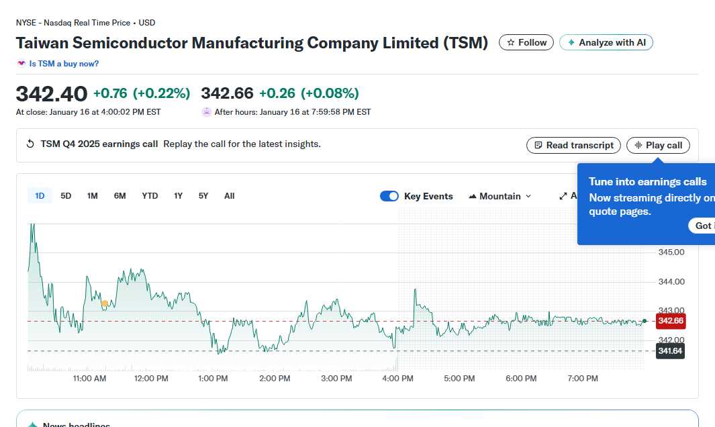Click the orange key event marker on the chart

pos(105,303)
